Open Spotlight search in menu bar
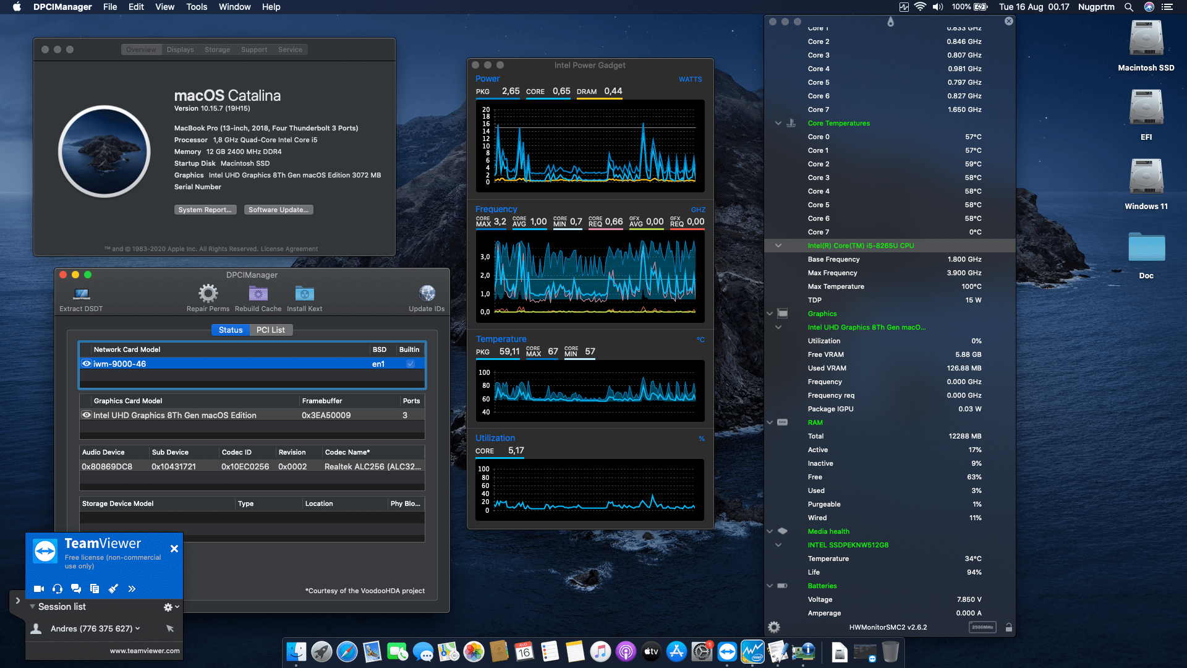The image size is (1187, 668). tap(1129, 7)
